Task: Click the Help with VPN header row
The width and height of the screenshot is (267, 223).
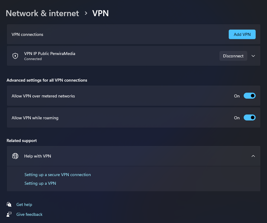Action: tap(120, 156)
